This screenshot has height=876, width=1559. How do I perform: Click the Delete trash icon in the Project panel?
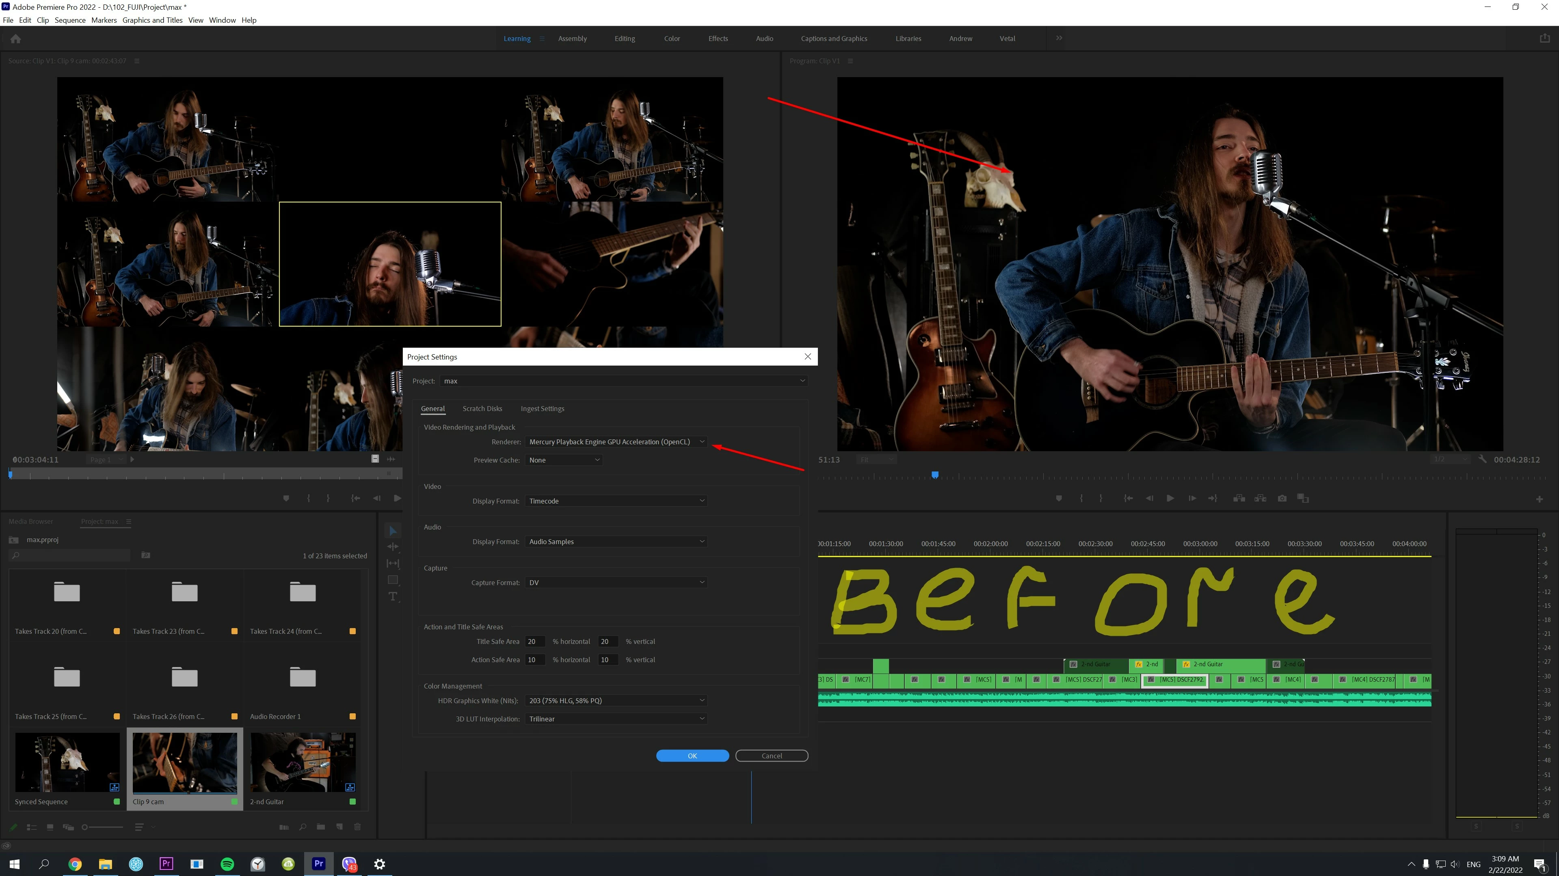click(x=357, y=827)
